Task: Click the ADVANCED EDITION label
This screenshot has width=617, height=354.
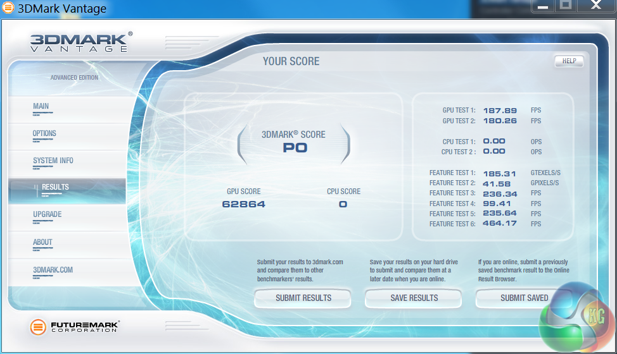Action: (x=74, y=78)
